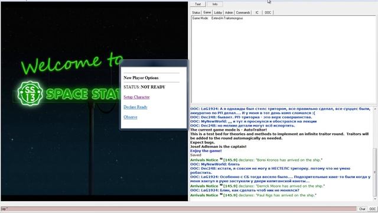The width and height of the screenshot is (378, 213).
Task: Select the IC tab
Action: coord(257,12)
